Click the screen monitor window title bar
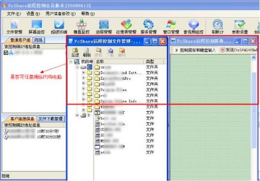The image size is (260, 181). (x=202, y=41)
